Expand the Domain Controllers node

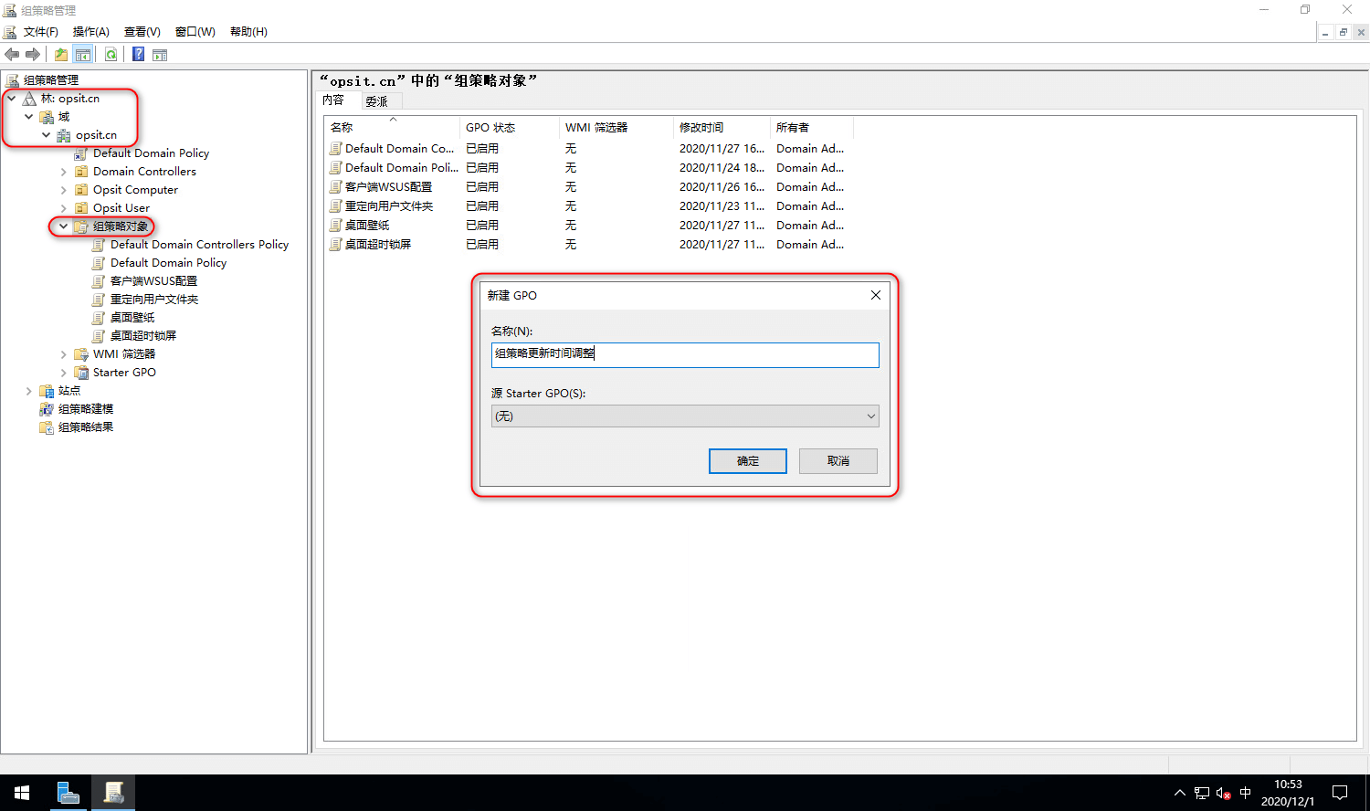(64, 172)
